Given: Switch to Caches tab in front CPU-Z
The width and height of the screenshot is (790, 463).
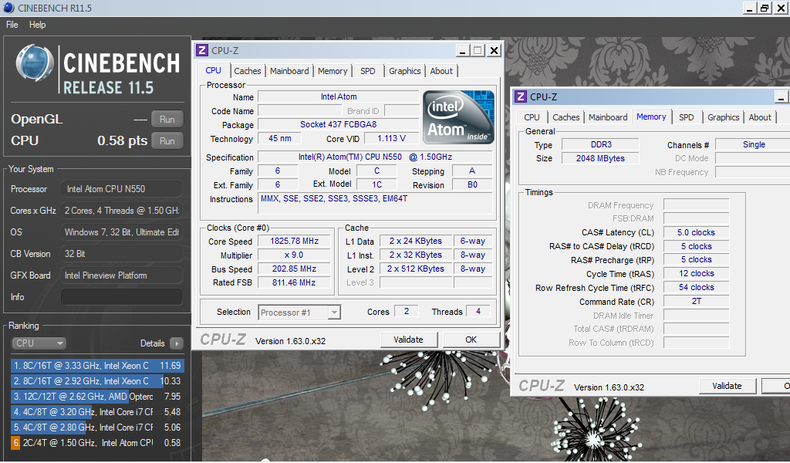Looking at the screenshot, I should tap(248, 71).
